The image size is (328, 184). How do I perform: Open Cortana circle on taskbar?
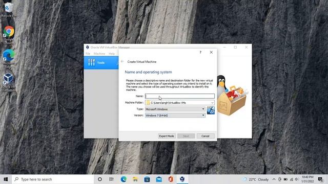click(100, 179)
